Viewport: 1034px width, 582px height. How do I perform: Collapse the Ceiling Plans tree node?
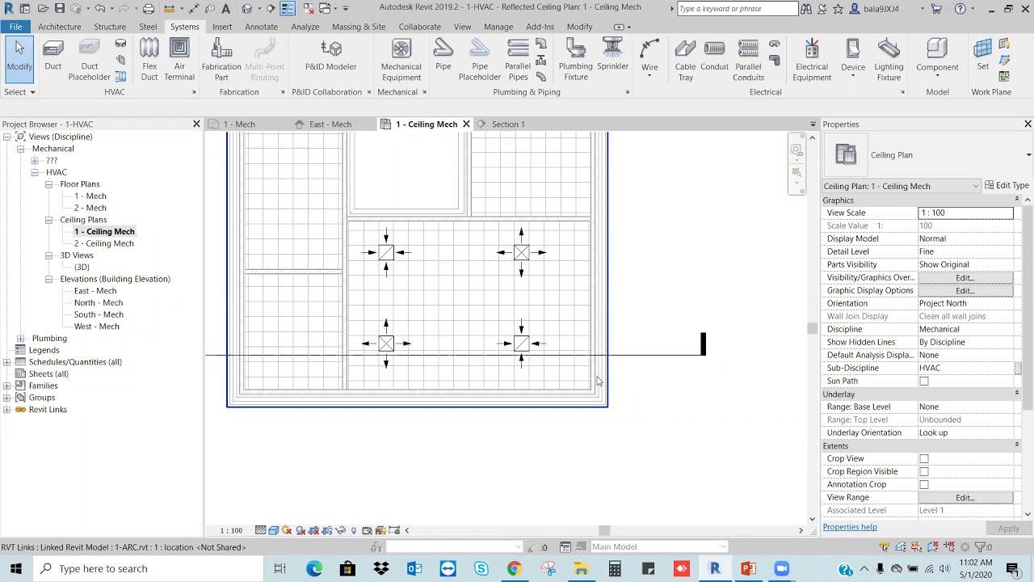[49, 220]
